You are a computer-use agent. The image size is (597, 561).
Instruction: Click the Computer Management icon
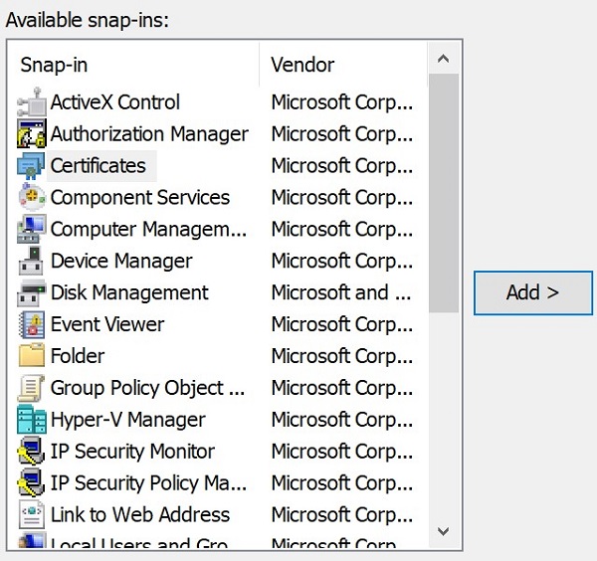[x=32, y=229]
